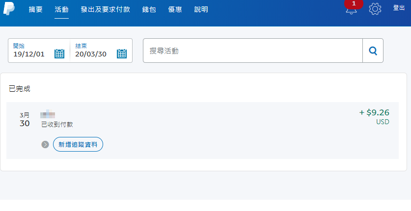Viewport: 411px width, 211px height.
Task: Click the + $9.26 amount
Action: [374, 112]
